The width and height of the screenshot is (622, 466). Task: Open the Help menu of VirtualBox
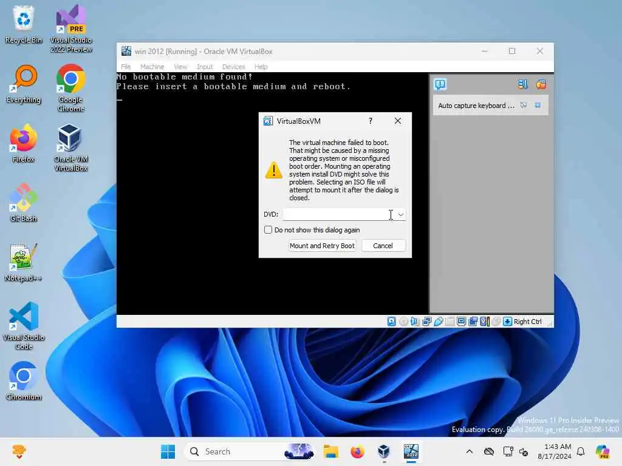[261, 67]
